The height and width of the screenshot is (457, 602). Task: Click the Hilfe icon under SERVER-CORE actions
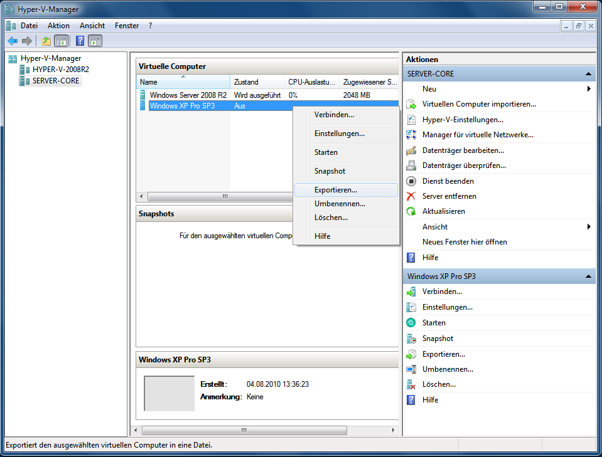tap(411, 257)
